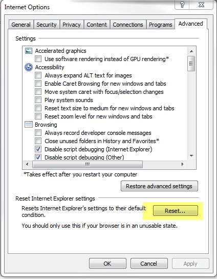The image size is (217, 279).
Task: Uncheck Disable script debugging (Internet Explorer)
Action: pos(38,149)
